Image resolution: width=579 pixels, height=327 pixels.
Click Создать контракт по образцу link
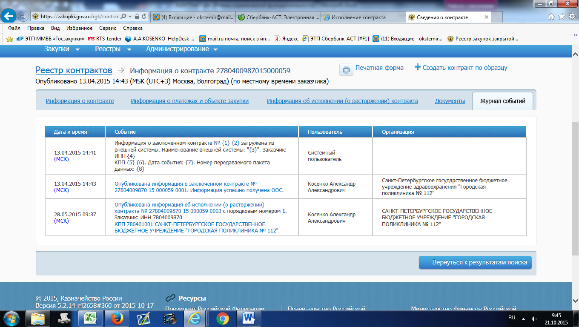465,68
